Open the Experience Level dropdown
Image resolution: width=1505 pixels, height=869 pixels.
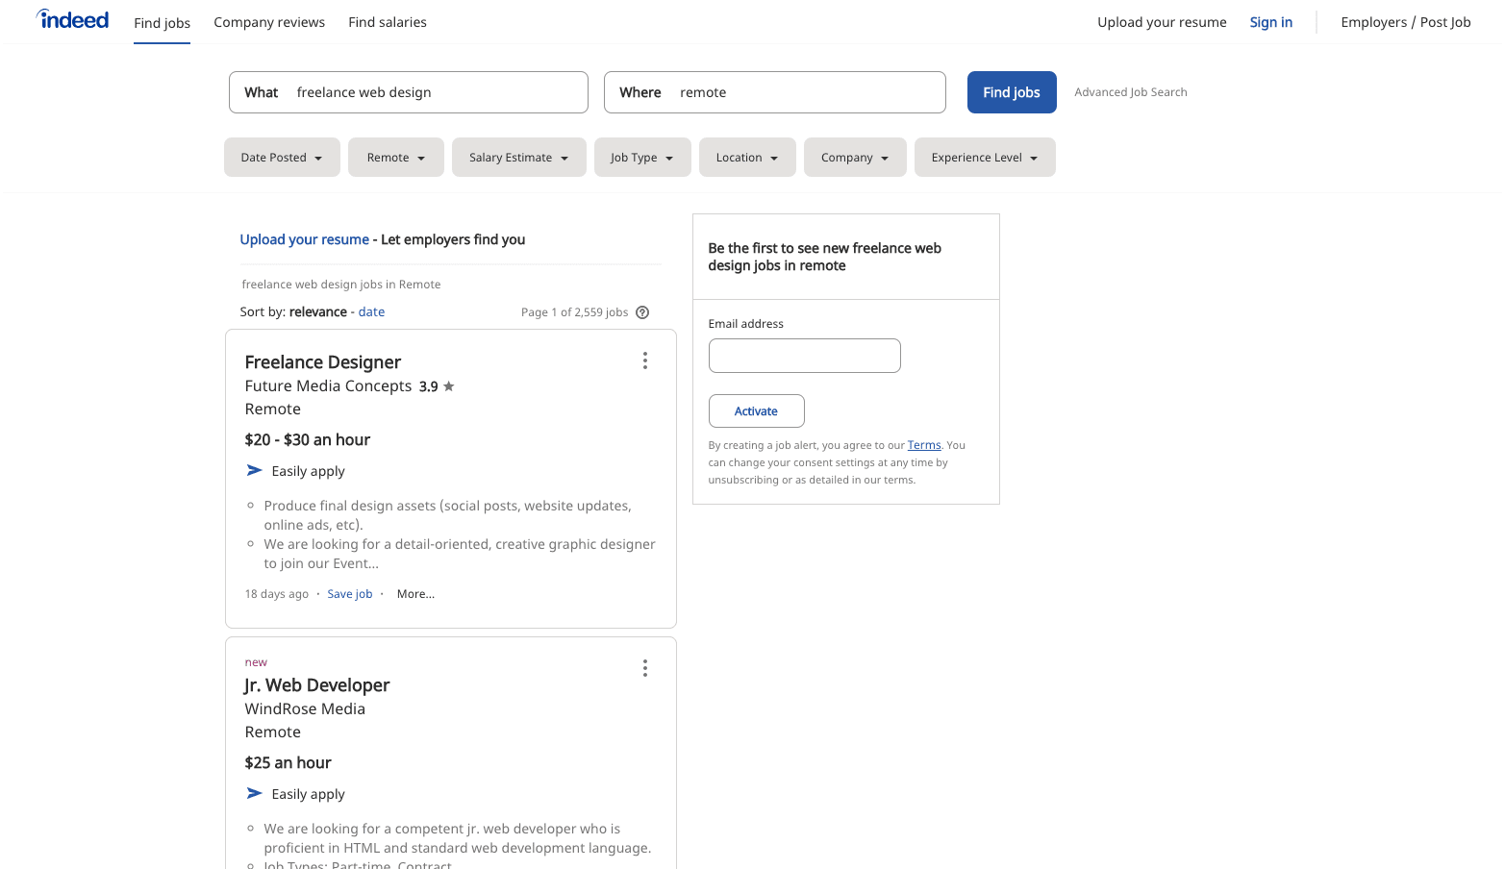(x=984, y=157)
